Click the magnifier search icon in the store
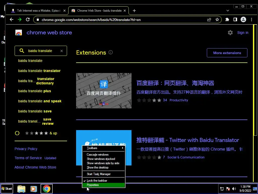This screenshot has width=258, height=194. pyautogui.click(x=22, y=51)
